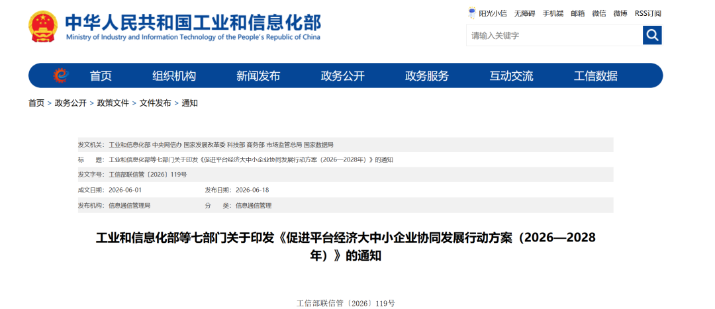Open the 邮箱 link

pyautogui.click(x=578, y=13)
